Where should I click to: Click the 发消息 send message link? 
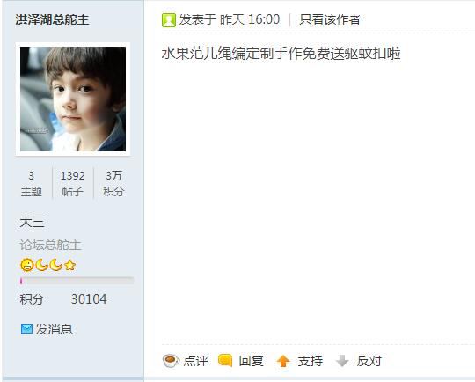point(54,329)
